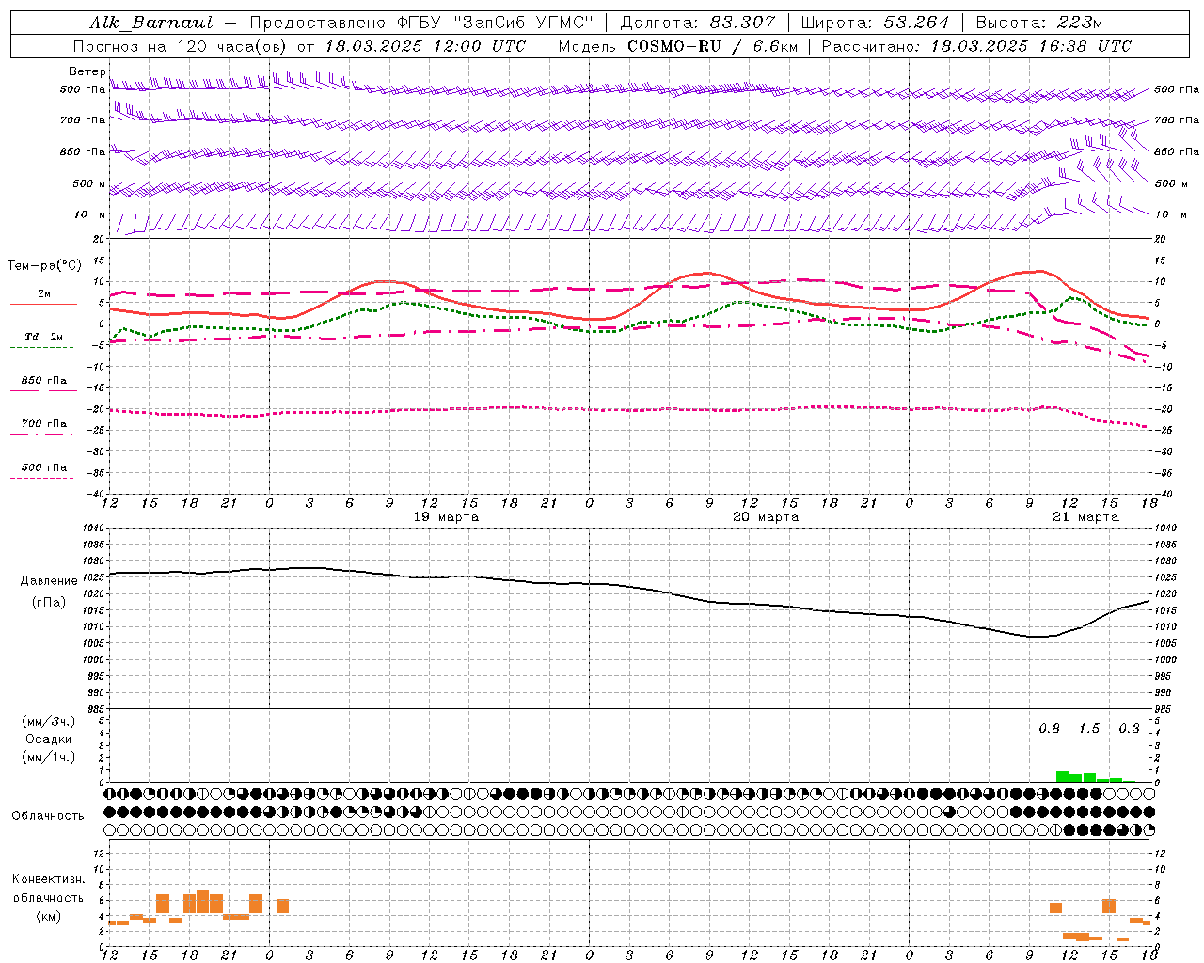This screenshot has height=963, width=1204.
Task: Select the 20 марта date label
Action: pyautogui.click(x=766, y=517)
